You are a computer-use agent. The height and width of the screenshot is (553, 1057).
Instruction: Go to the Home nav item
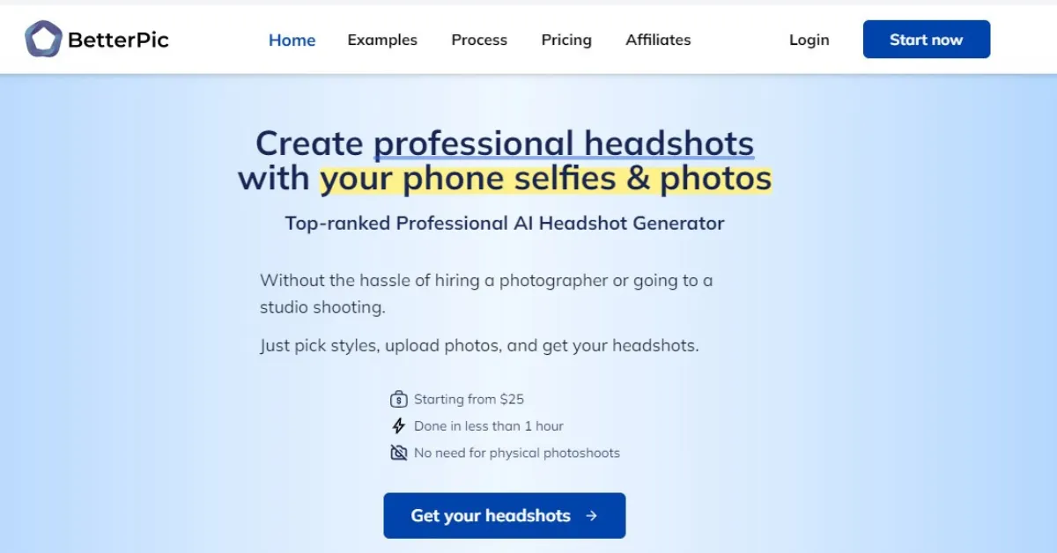(x=292, y=40)
